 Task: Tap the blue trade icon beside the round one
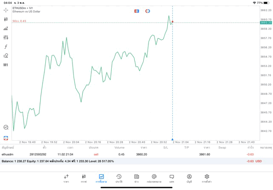(136, 11)
